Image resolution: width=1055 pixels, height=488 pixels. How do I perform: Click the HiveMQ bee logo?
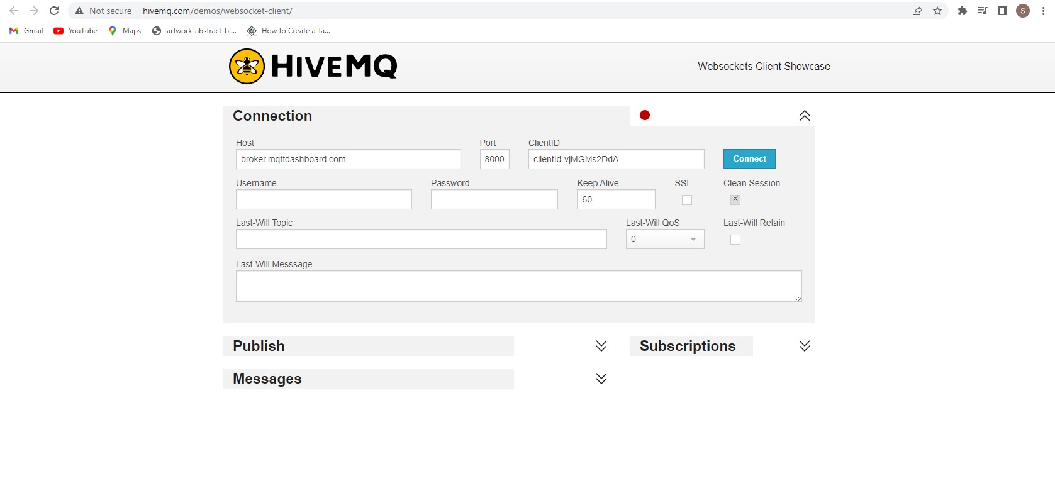(x=247, y=66)
